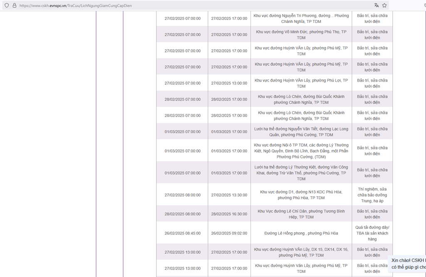Image resolution: width=426 pixels, height=277 pixels.
Task: Open the translate page icon
Action: click(x=376, y=5)
